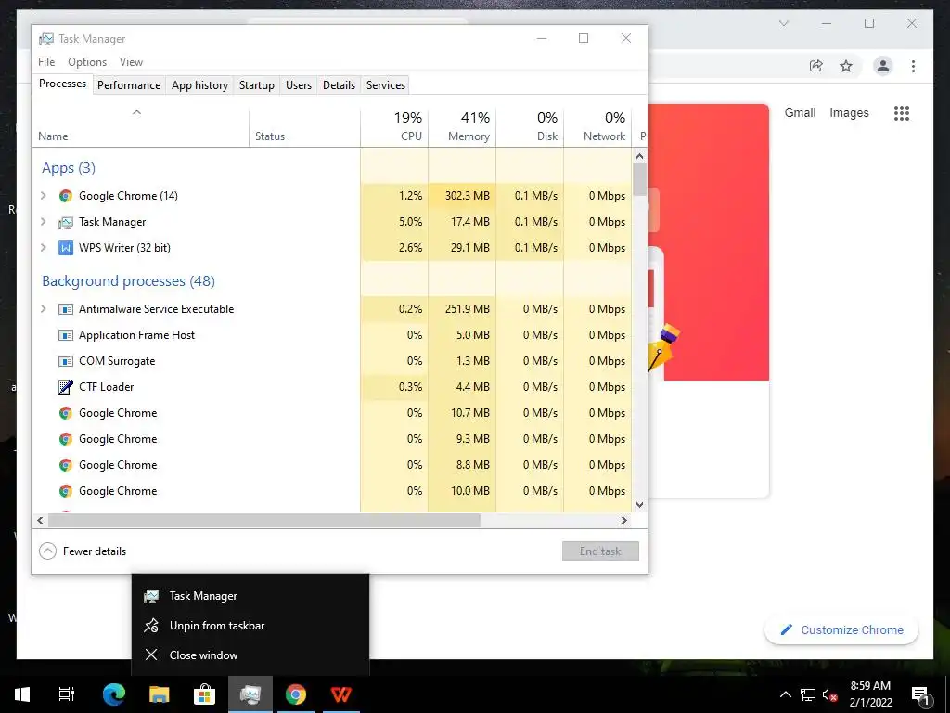Image resolution: width=950 pixels, height=713 pixels.
Task: Choose Unpin from taskbar in jump list
Action: click(x=250, y=626)
